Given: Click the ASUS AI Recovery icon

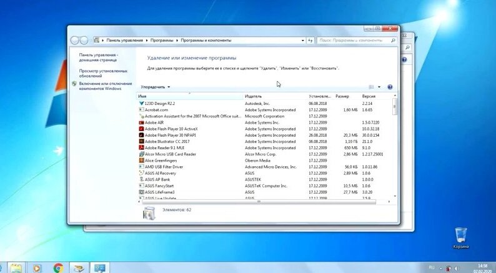Looking at the screenshot, I should (x=141, y=173).
